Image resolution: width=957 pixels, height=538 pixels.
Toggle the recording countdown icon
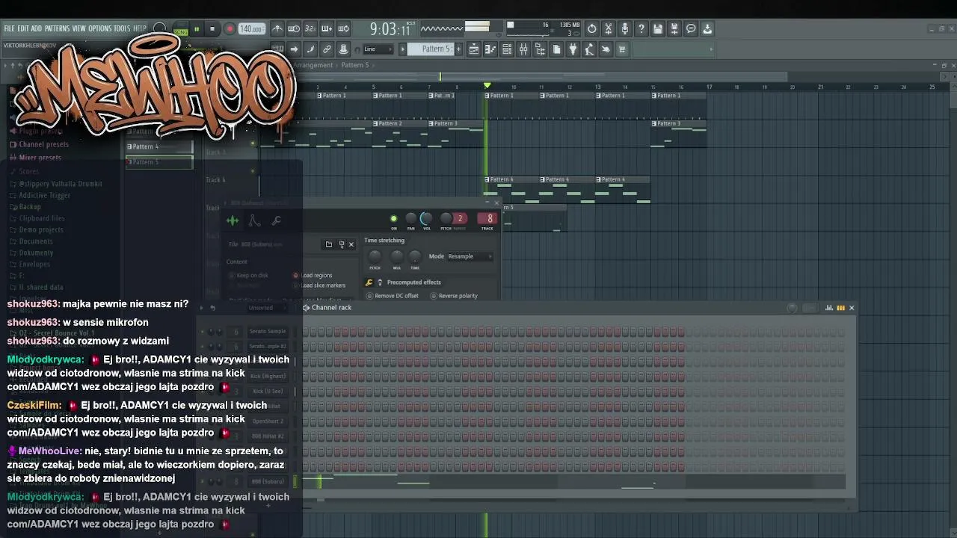(x=310, y=29)
